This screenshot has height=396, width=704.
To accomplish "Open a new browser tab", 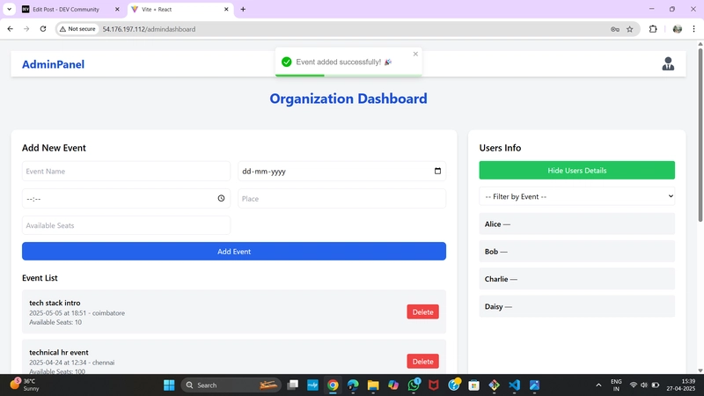I will click(243, 10).
